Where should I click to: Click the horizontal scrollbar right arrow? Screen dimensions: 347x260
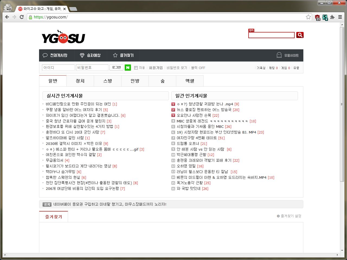pyautogui.click(x=338, y=255)
